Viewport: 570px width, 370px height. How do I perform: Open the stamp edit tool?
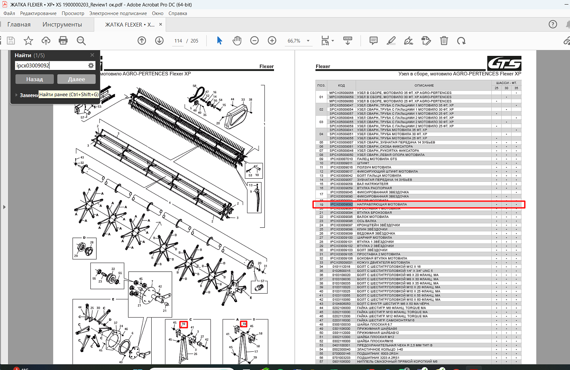[x=426, y=41]
